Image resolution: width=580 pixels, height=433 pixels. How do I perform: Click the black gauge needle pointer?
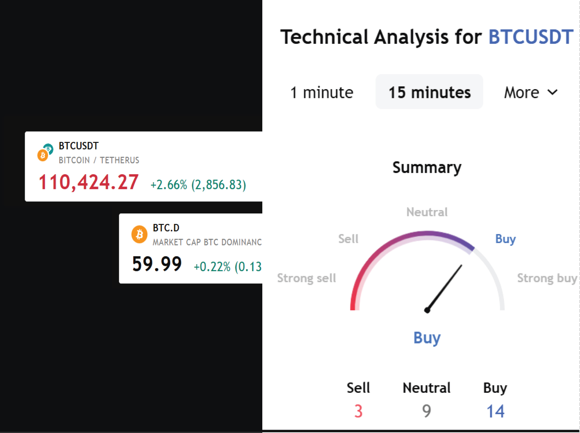coord(444,288)
